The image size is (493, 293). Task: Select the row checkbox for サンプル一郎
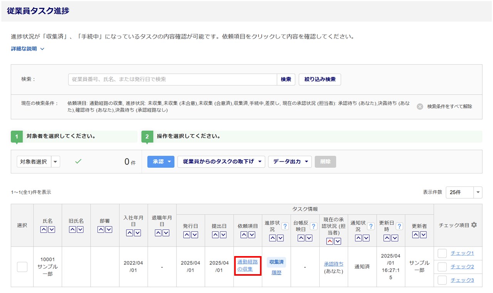pos(22,267)
